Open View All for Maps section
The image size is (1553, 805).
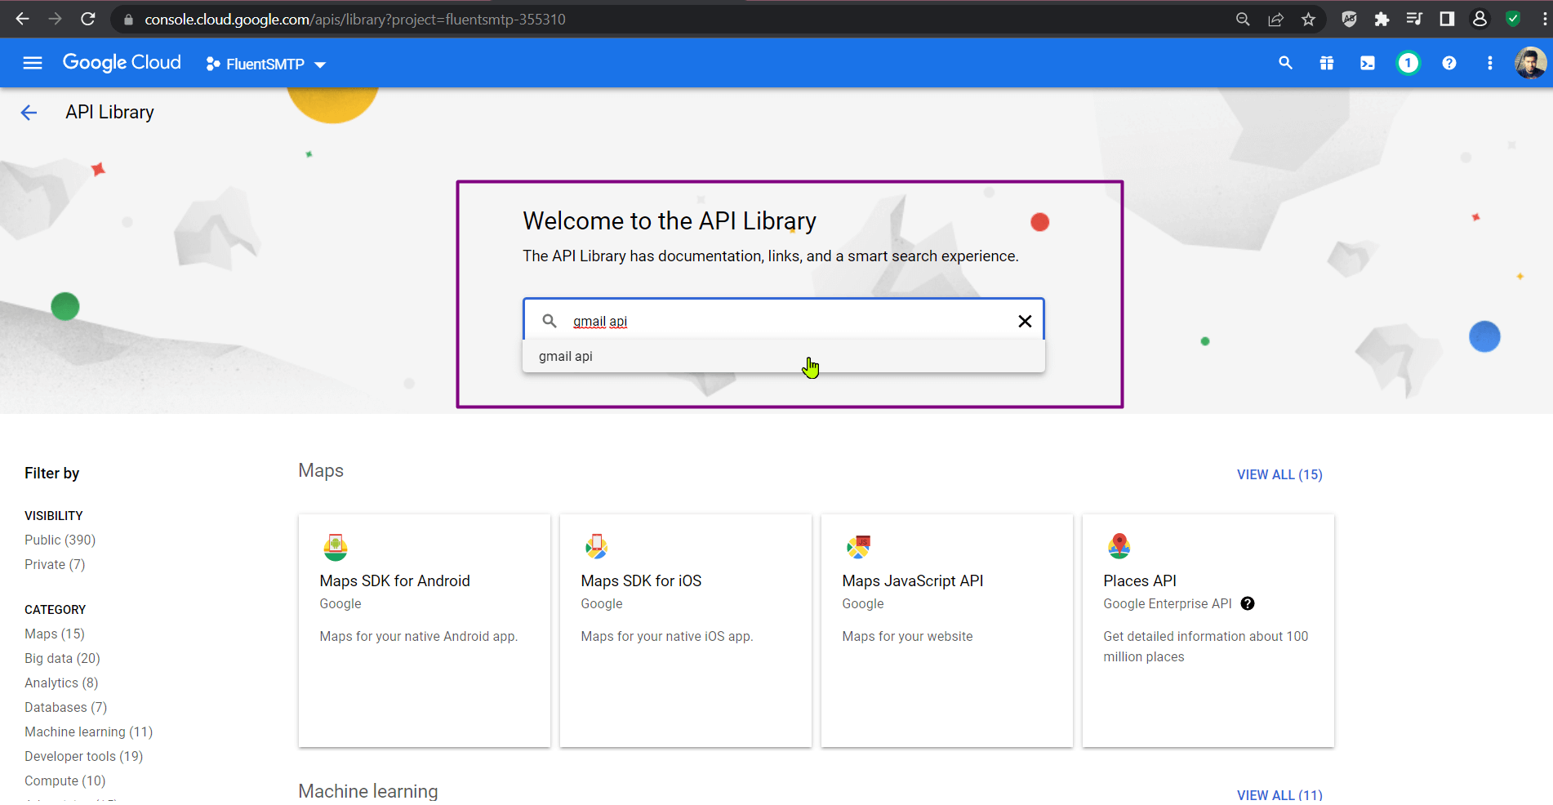click(x=1279, y=474)
